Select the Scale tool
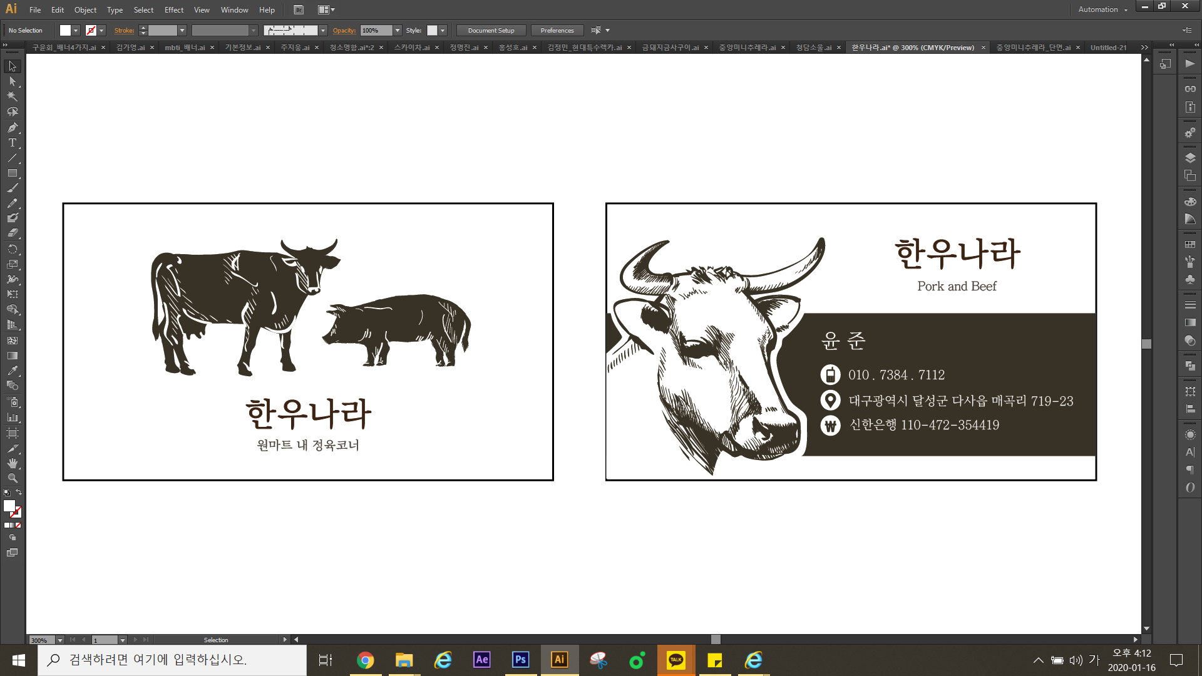Screen dimensions: 1202x676 coord(13,264)
